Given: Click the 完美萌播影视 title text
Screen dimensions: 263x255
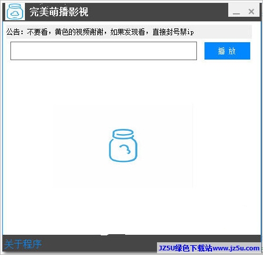Looking at the screenshot, I should coord(59,12).
